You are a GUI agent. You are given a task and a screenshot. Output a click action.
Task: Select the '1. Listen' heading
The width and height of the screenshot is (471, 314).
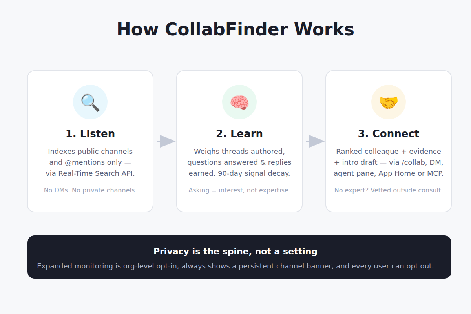point(90,134)
